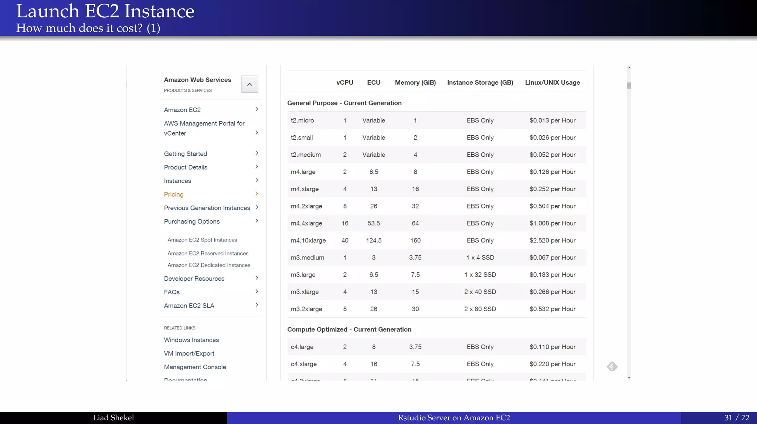Click the Amazon Web Services heading

point(197,80)
